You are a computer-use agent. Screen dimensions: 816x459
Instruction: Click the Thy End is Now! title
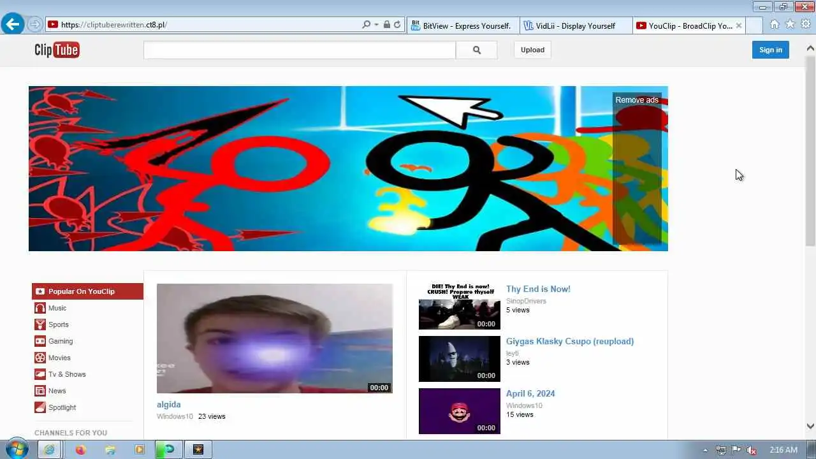538,289
